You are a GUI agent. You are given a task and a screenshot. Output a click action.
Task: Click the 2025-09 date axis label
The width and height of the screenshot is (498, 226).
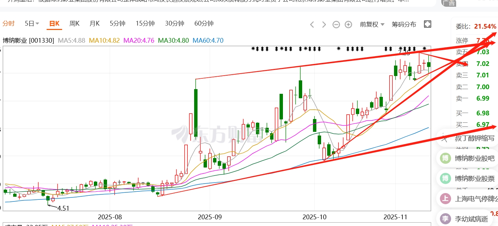point(210,217)
